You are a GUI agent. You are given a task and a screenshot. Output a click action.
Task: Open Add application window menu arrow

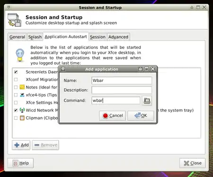click(x=63, y=69)
